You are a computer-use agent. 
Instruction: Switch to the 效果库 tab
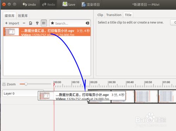point(23,15)
